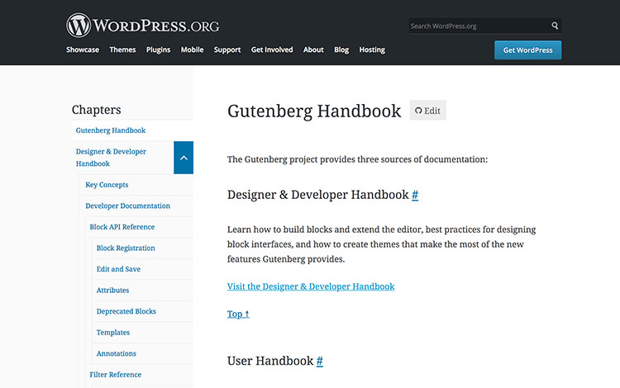
Task: Click the Search WordPress.org field
Action: click(x=478, y=26)
